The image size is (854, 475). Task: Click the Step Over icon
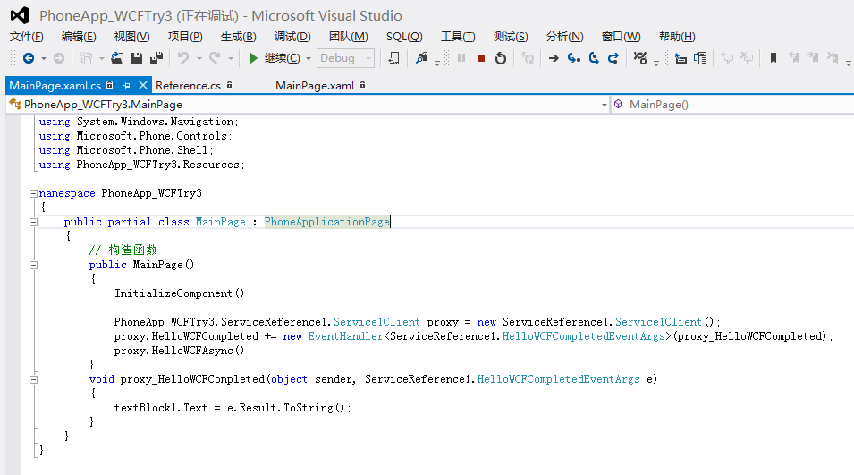coord(594,58)
